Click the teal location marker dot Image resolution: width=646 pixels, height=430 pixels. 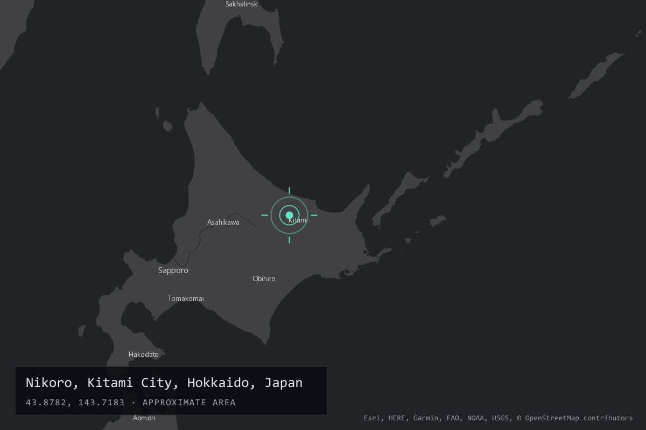coord(289,215)
